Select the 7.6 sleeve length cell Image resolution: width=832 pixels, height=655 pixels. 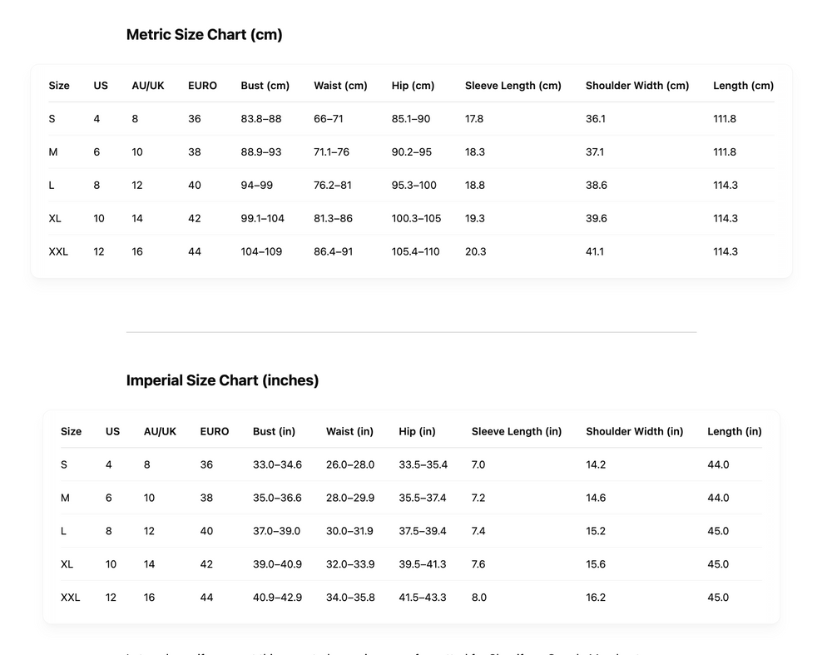point(478,564)
